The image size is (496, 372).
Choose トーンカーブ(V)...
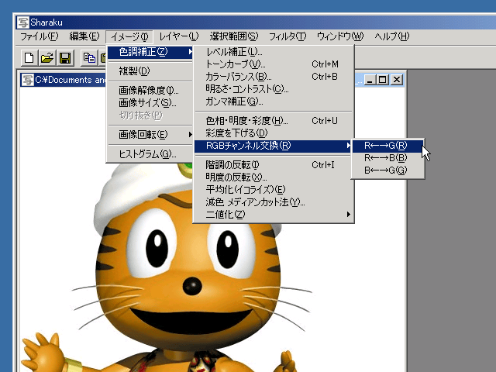[x=274, y=64]
